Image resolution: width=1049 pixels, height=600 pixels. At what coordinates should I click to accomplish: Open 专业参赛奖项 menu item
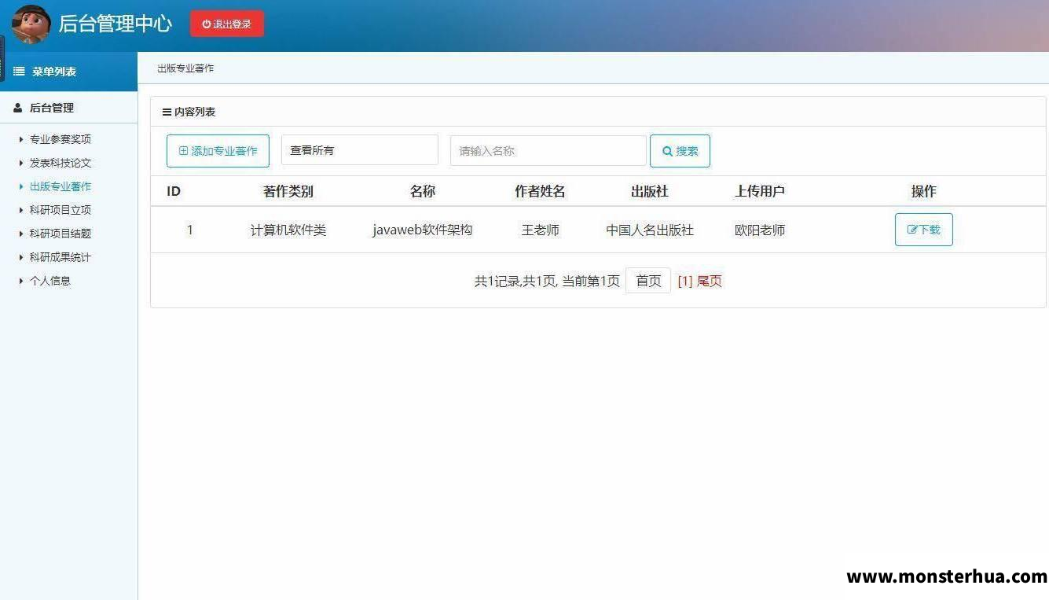61,139
